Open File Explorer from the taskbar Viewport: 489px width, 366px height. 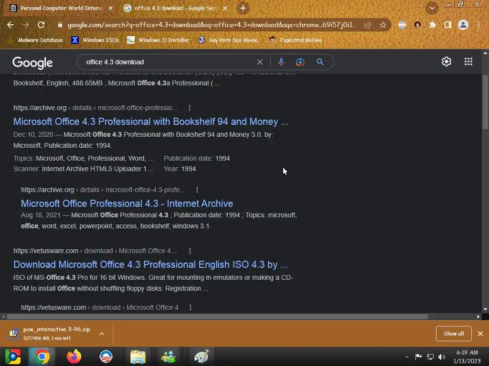138,356
